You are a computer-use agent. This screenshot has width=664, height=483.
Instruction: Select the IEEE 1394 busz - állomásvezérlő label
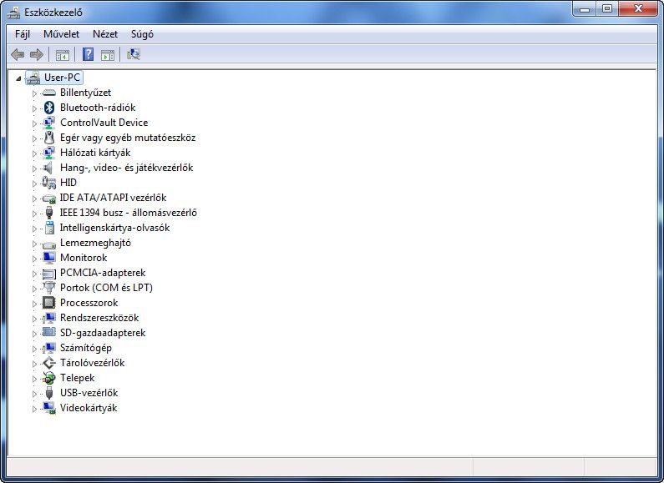[x=129, y=213]
